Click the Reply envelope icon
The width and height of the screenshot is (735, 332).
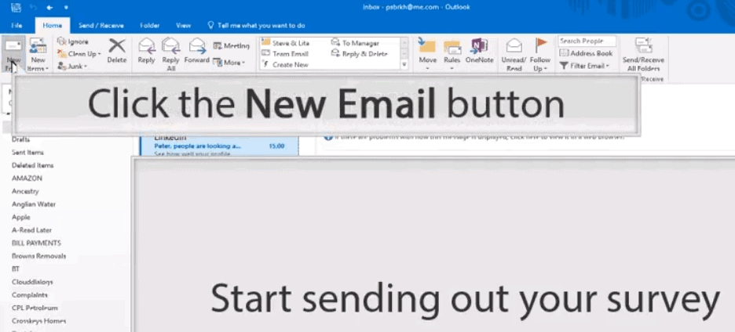point(146,46)
